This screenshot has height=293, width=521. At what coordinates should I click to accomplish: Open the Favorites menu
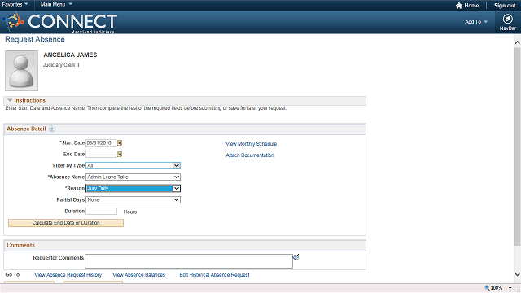click(x=15, y=4)
